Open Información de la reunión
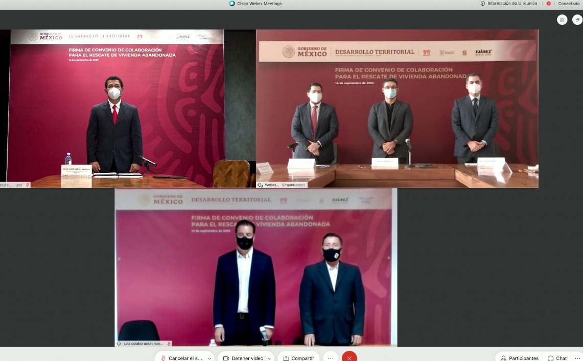The width and height of the screenshot is (583, 361). coord(510,4)
